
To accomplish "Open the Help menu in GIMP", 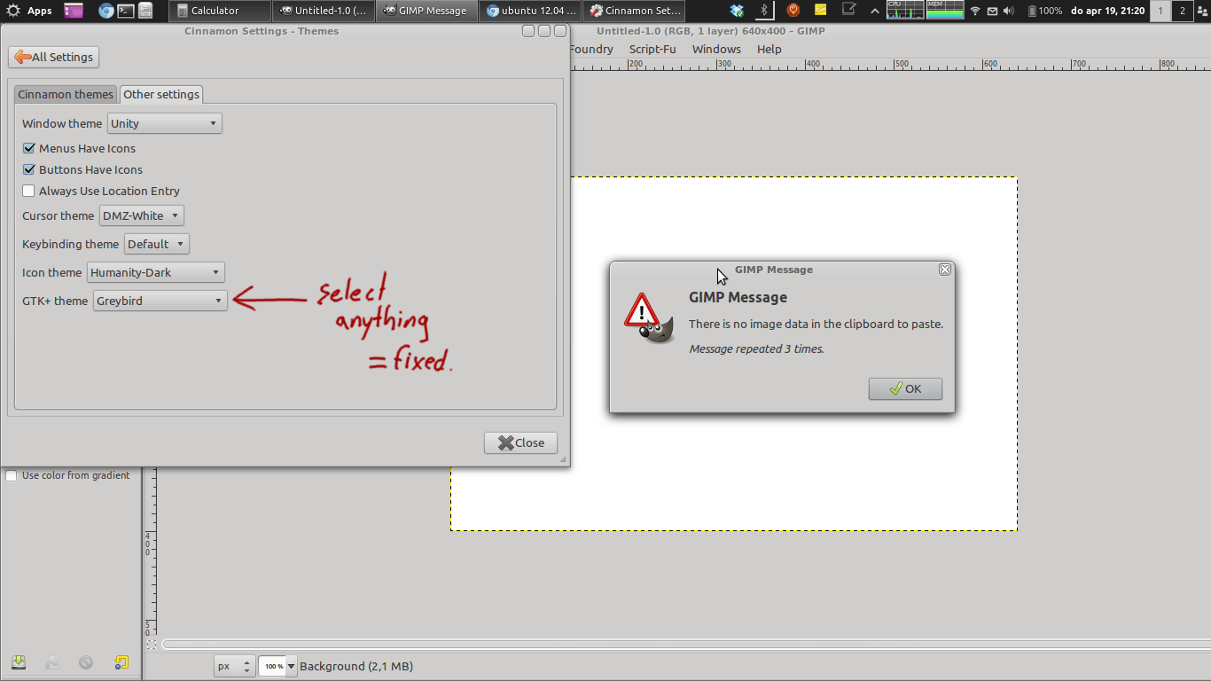I will pos(770,50).
